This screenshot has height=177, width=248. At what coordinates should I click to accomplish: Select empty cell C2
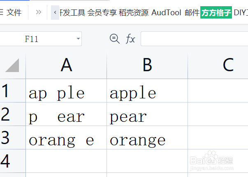(218, 114)
